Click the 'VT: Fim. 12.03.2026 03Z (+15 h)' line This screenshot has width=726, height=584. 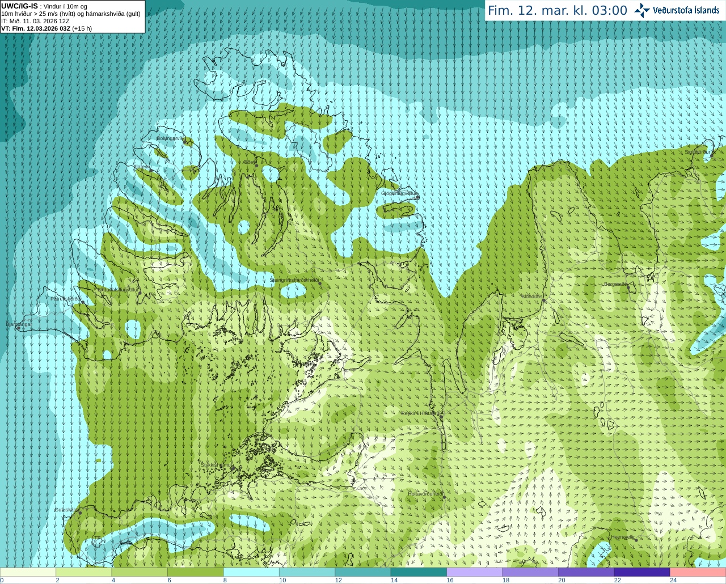[47, 28]
